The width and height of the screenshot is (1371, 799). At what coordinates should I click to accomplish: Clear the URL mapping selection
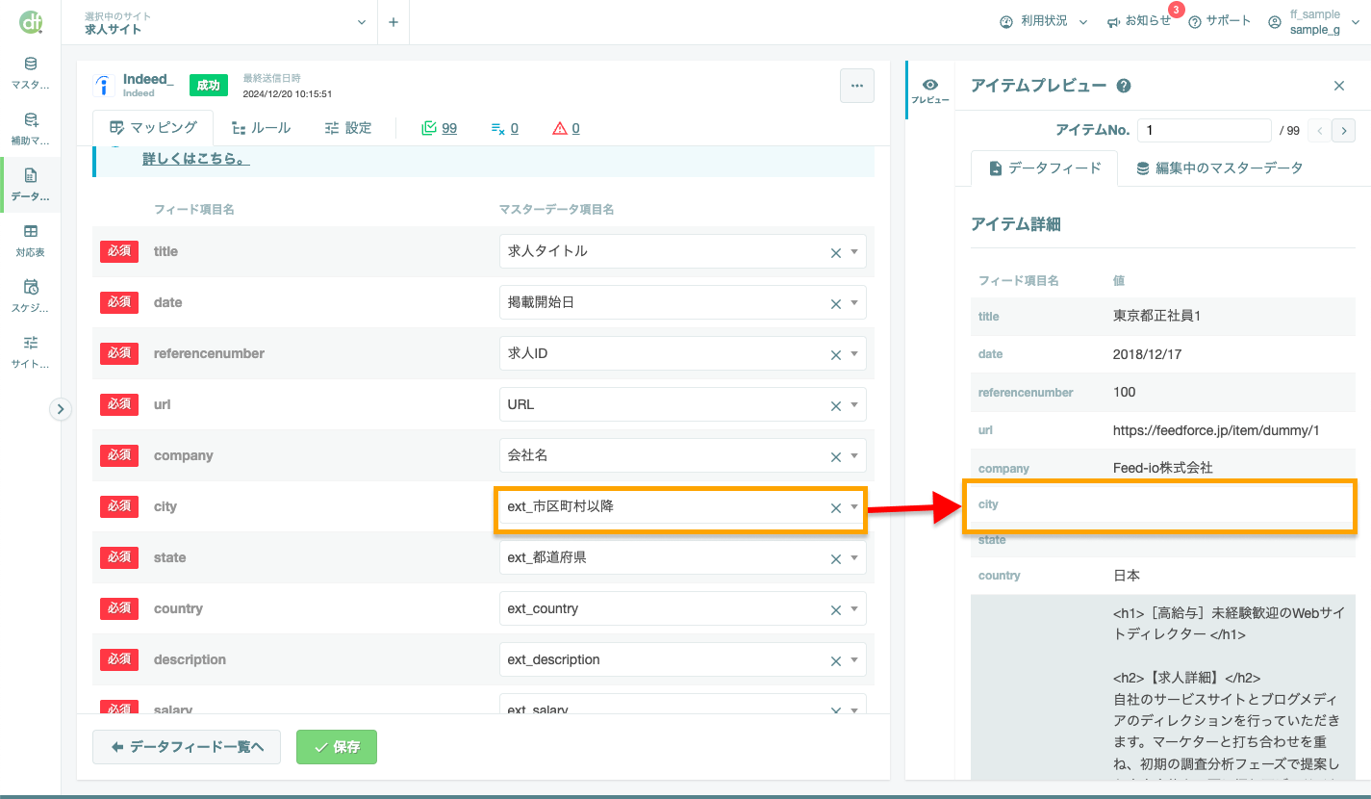[x=836, y=405]
